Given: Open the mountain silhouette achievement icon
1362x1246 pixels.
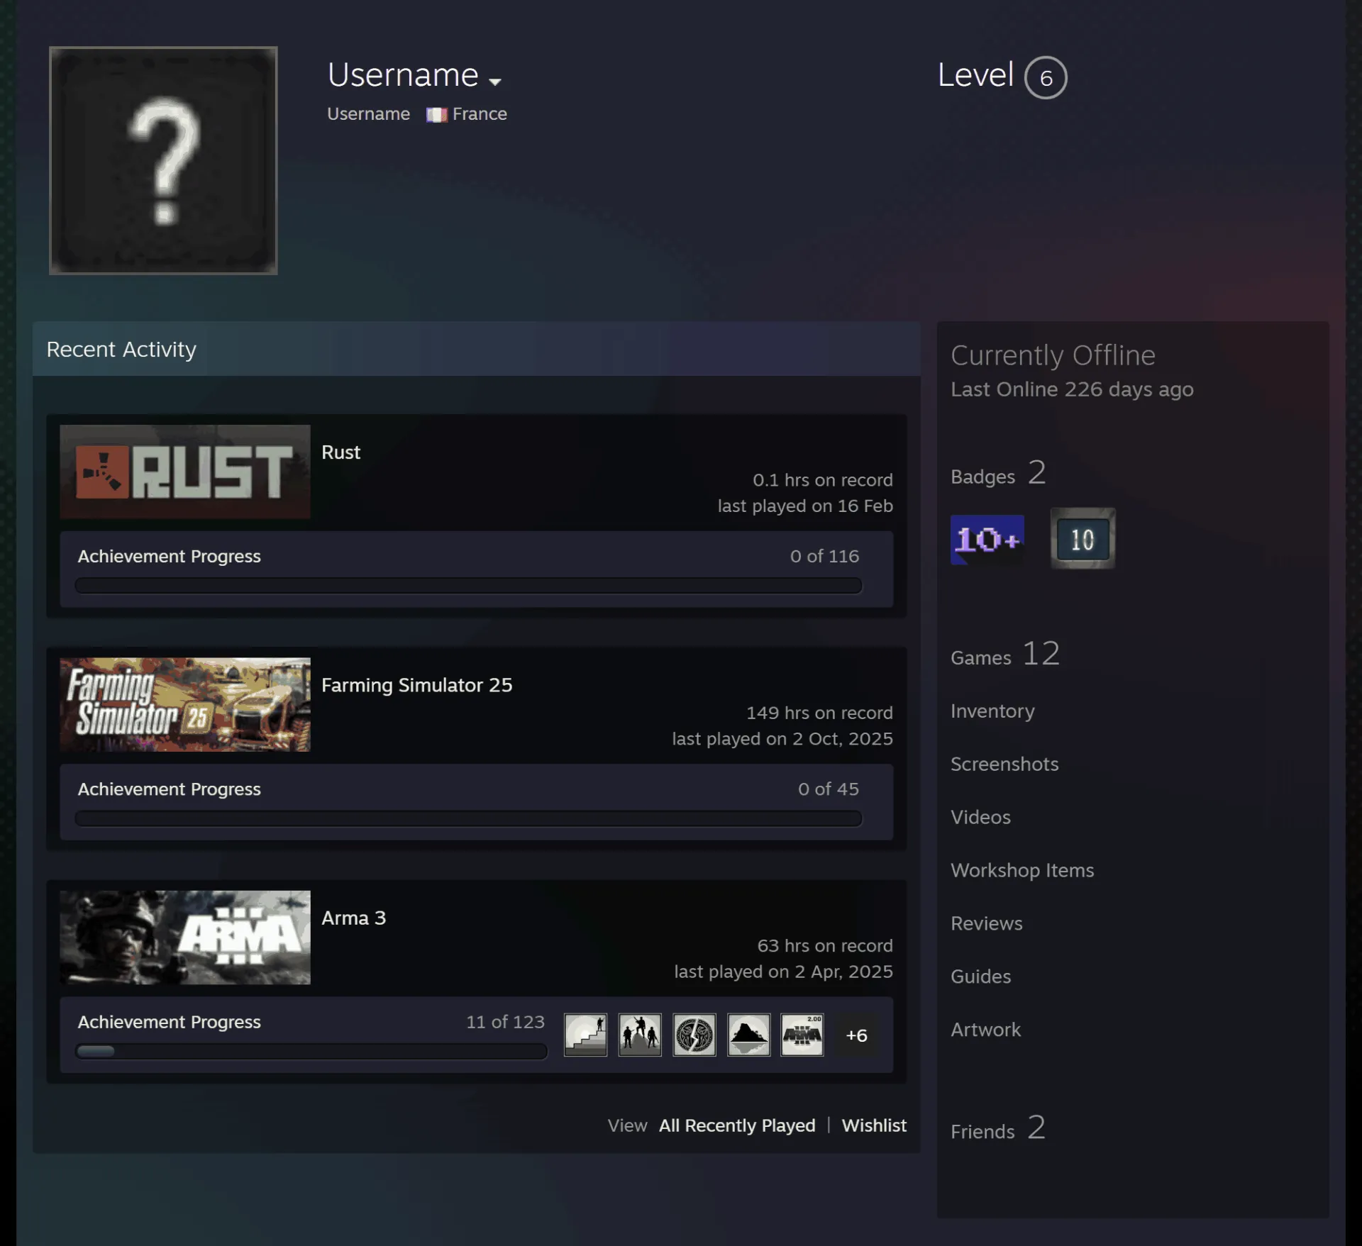Looking at the screenshot, I should pyautogui.click(x=748, y=1035).
